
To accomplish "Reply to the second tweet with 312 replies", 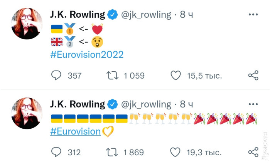I will (x=56, y=152).
